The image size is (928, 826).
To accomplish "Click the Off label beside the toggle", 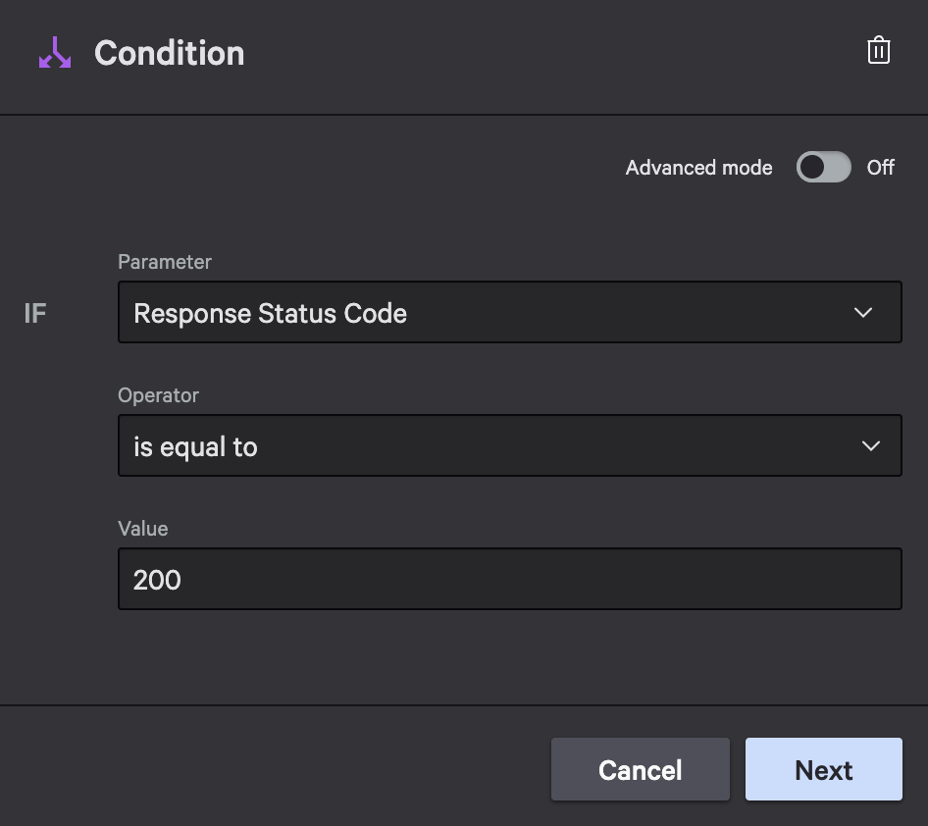I will (x=880, y=167).
